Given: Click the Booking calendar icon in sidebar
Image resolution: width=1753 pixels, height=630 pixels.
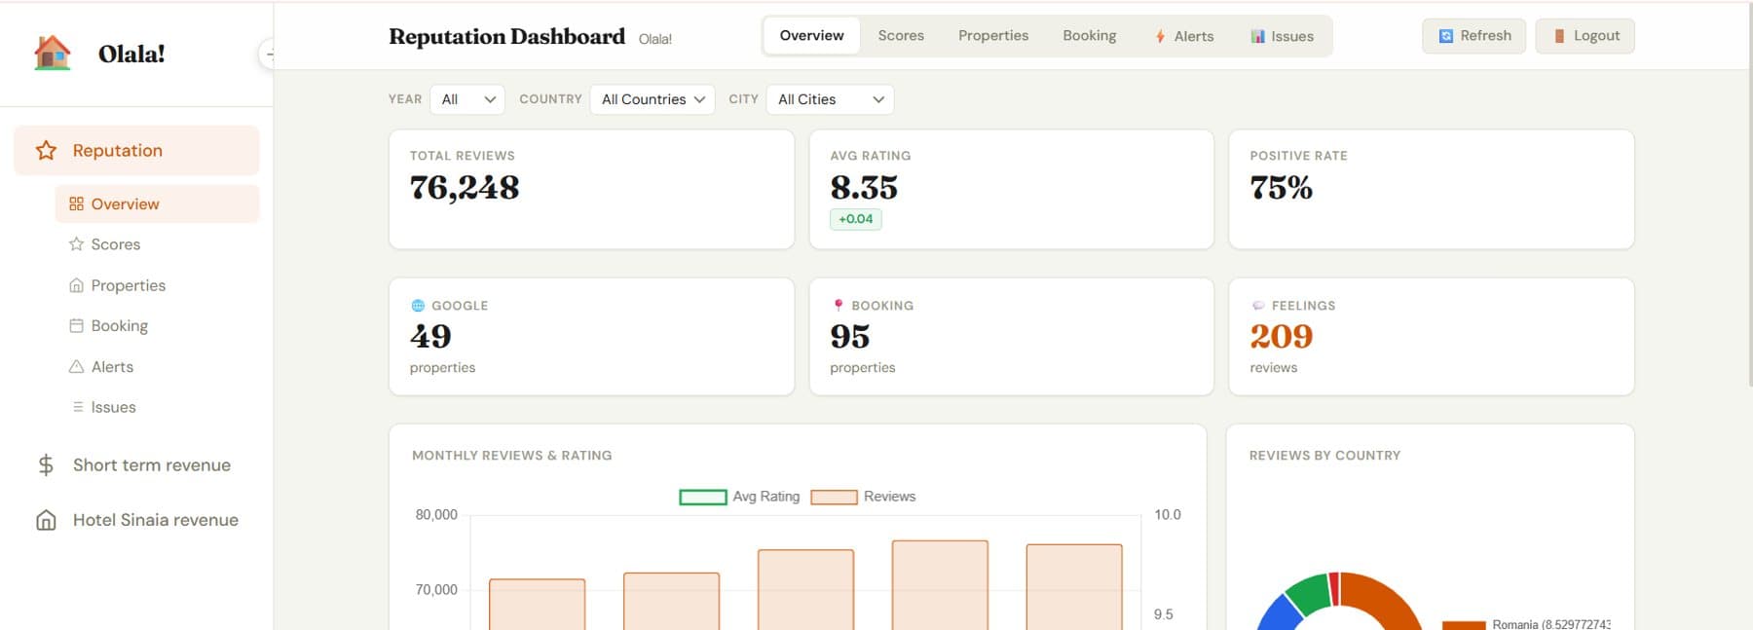Looking at the screenshot, I should pos(76,325).
